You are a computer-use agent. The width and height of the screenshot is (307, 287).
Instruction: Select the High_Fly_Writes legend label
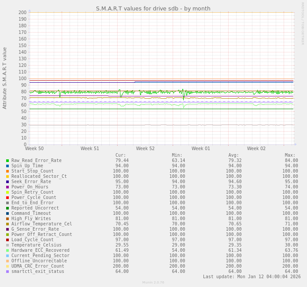(x=31, y=218)
